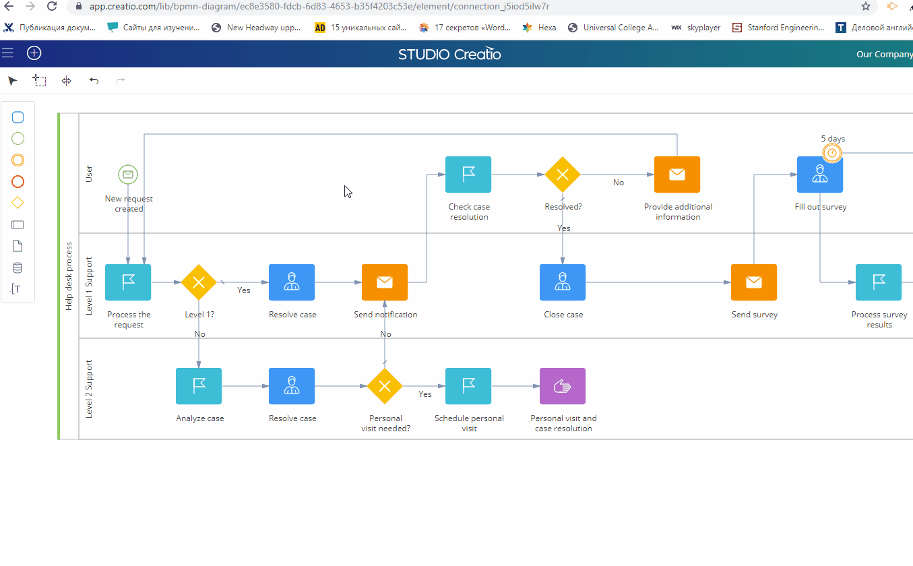This screenshot has width=913, height=566.
Task: Pick the red end event circle
Action: (x=18, y=182)
